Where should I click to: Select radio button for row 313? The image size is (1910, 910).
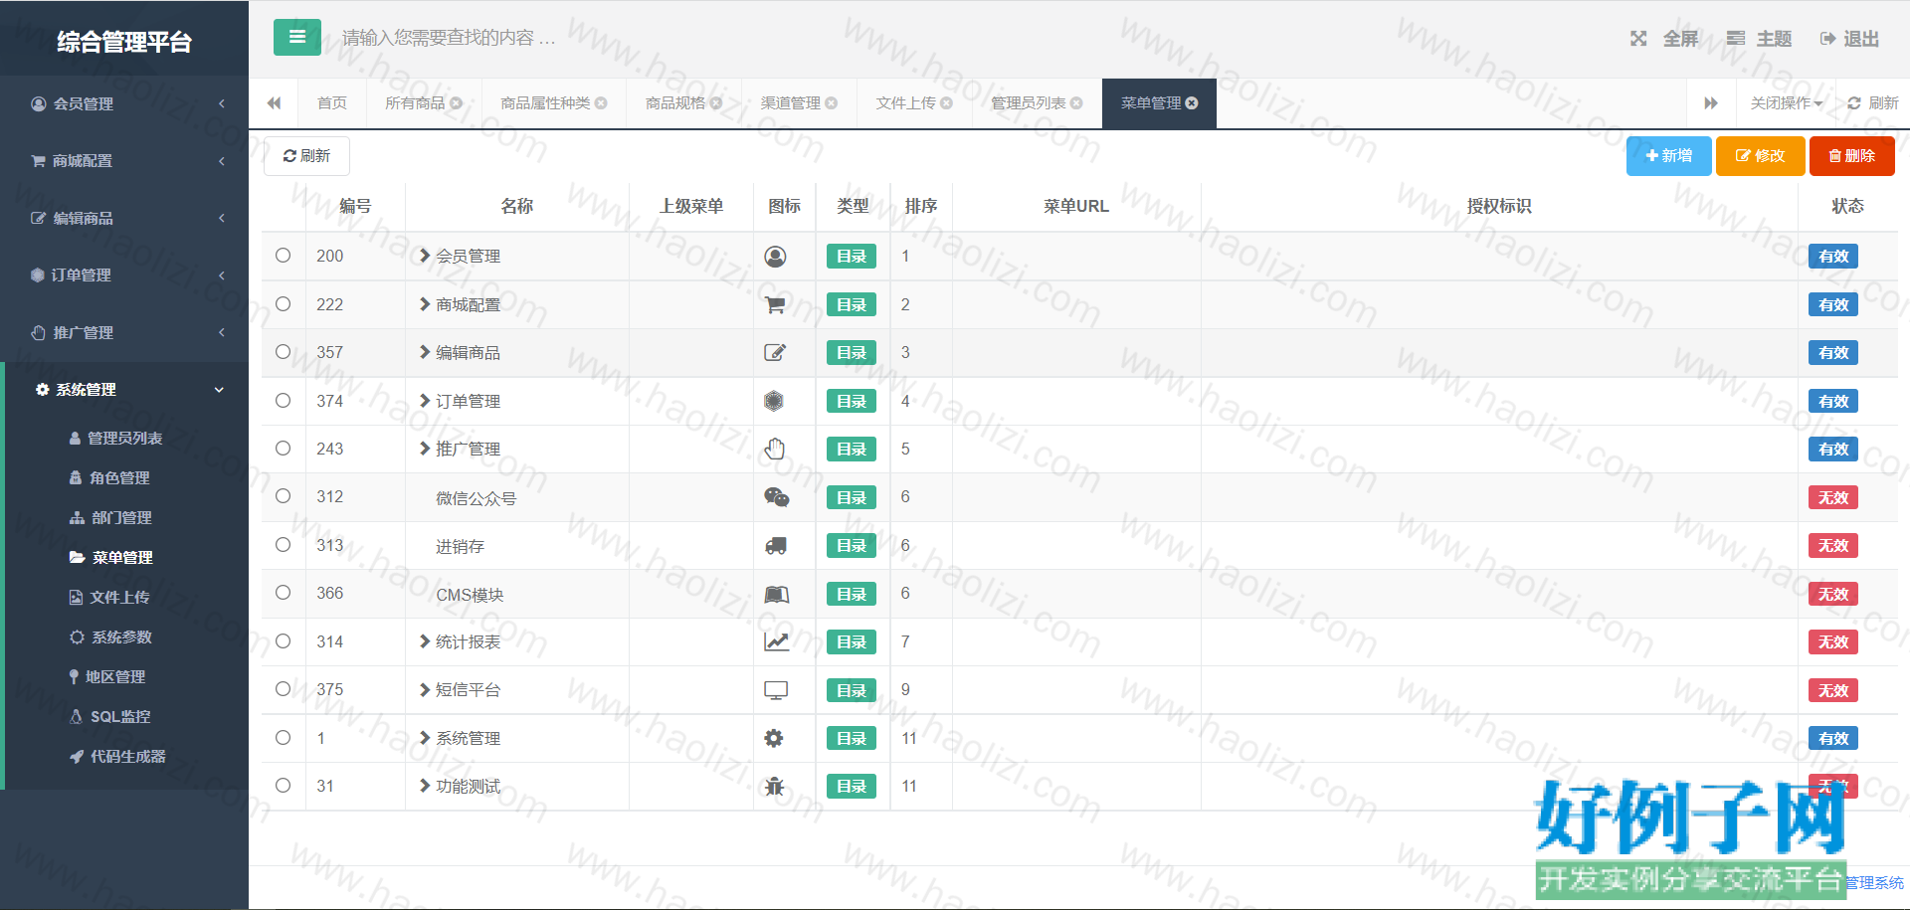click(284, 545)
